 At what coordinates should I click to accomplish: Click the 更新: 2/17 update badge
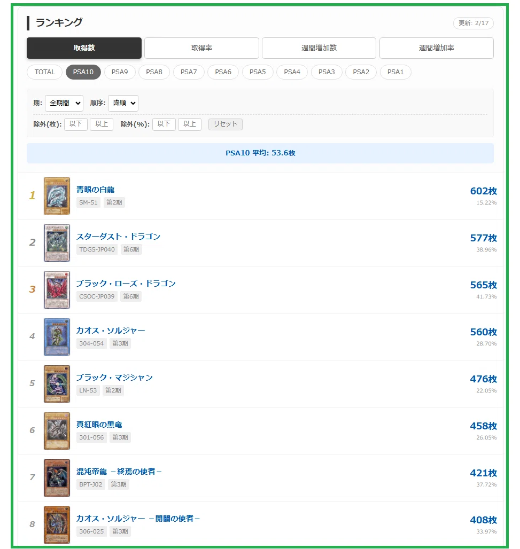click(474, 23)
